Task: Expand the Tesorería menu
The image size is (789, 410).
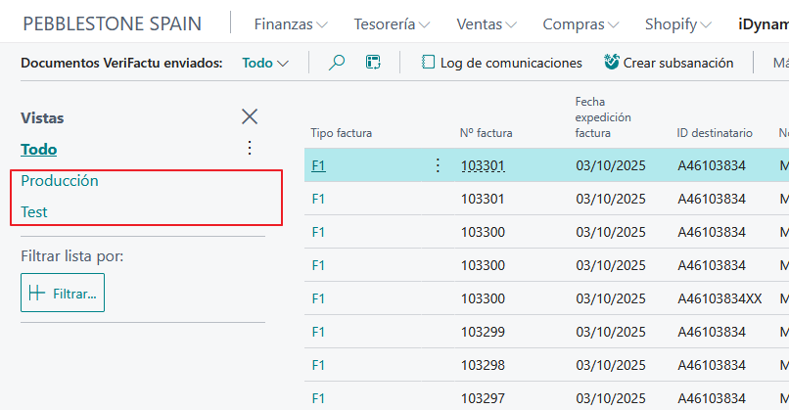Action: [392, 24]
